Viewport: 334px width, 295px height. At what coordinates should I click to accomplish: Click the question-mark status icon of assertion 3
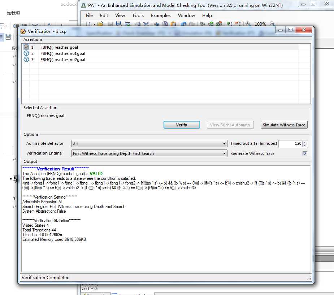26,60
